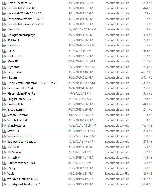Select the EssentialsXProtect-2.17.2.12 file icon
154x188 pixels.
point(4,19)
